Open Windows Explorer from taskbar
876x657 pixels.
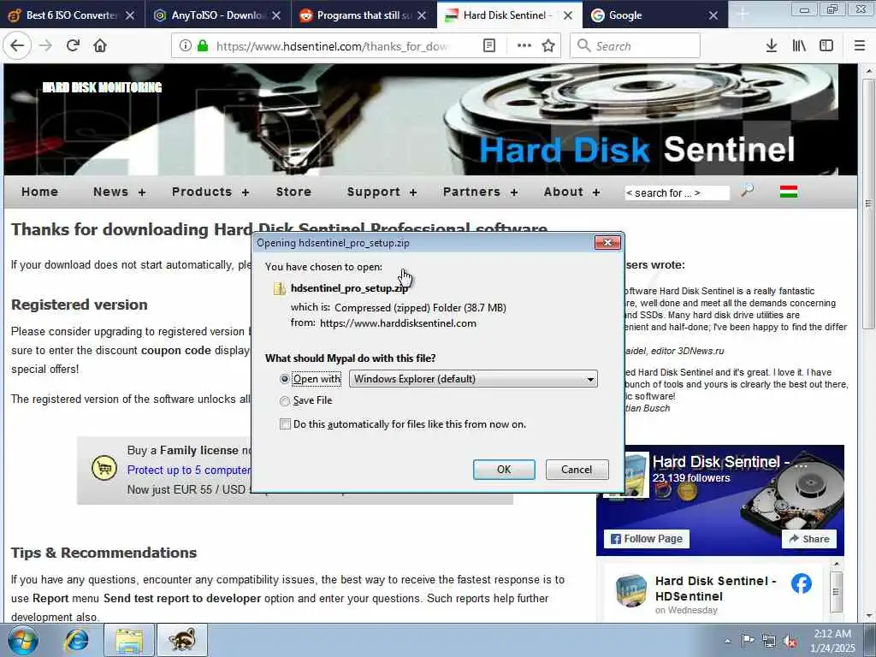[x=130, y=640]
